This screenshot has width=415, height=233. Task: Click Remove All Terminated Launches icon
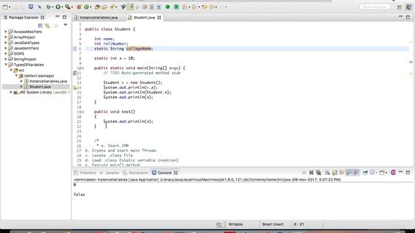pos(318,173)
